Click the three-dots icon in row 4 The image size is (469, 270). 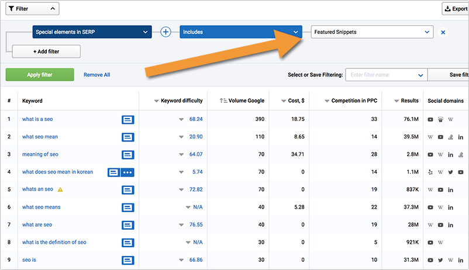coord(127,172)
